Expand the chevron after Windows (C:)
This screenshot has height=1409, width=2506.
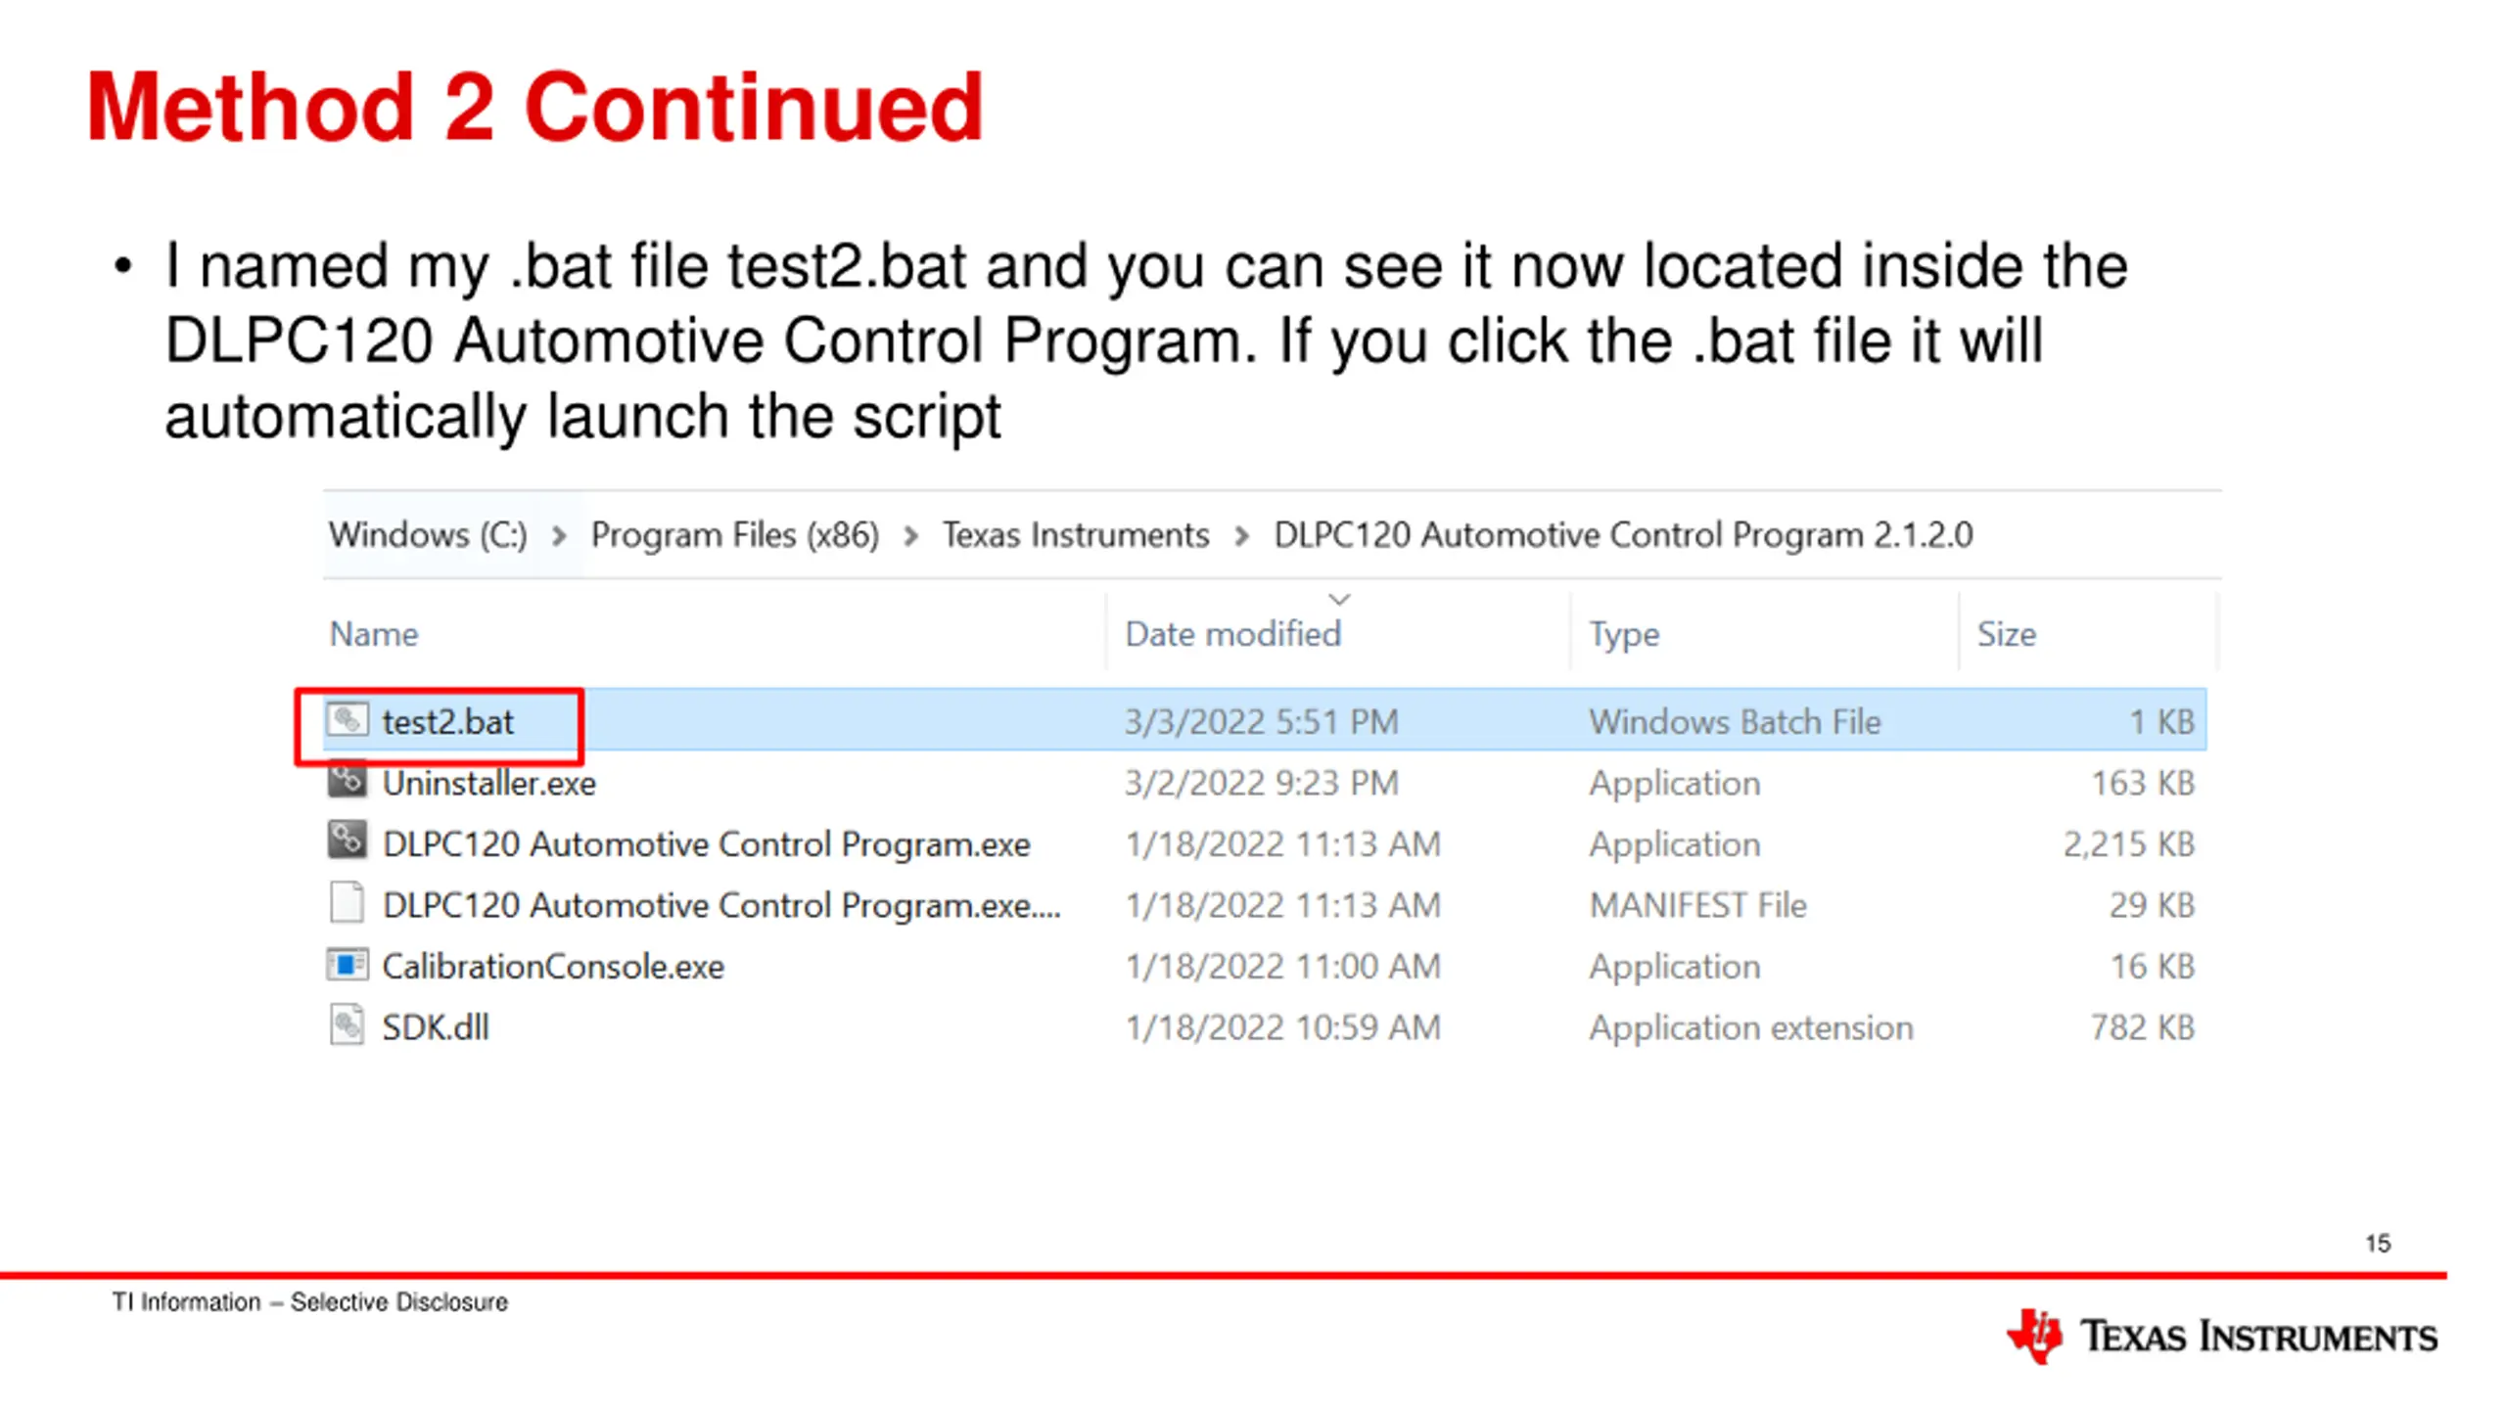click(x=559, y=536)
